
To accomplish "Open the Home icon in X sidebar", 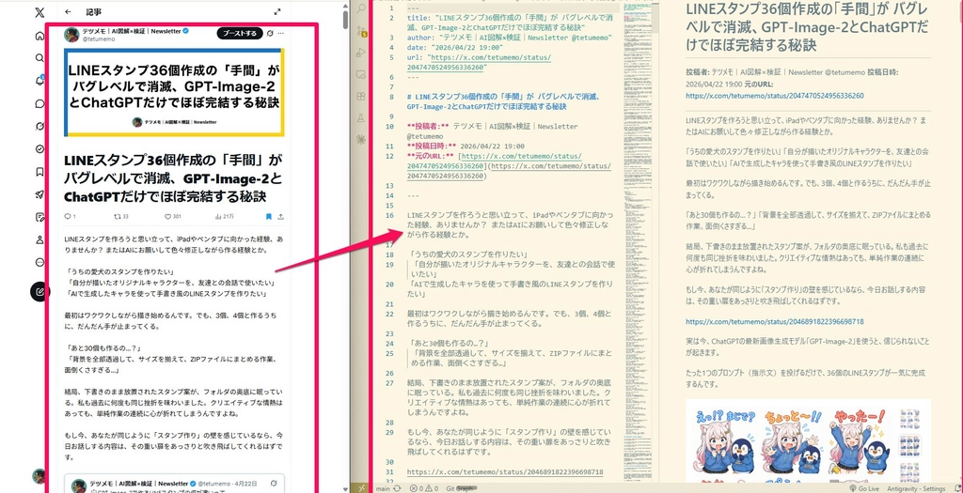I will point(39,36).
